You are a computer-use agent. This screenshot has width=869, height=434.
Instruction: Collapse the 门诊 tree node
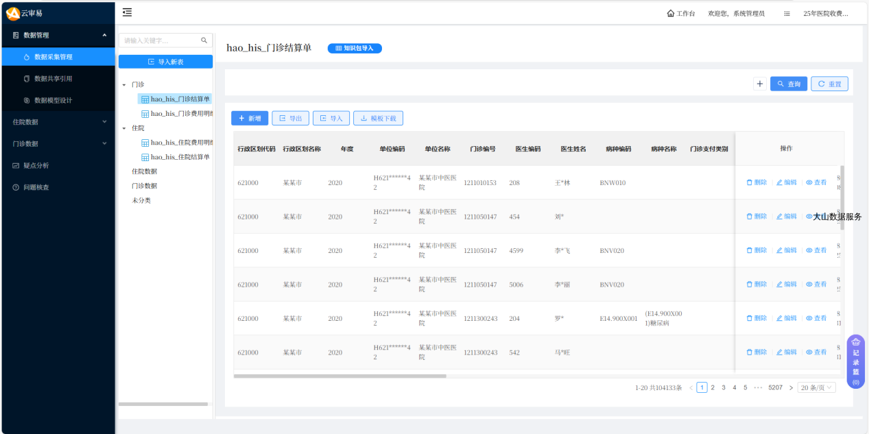point(124,85)
